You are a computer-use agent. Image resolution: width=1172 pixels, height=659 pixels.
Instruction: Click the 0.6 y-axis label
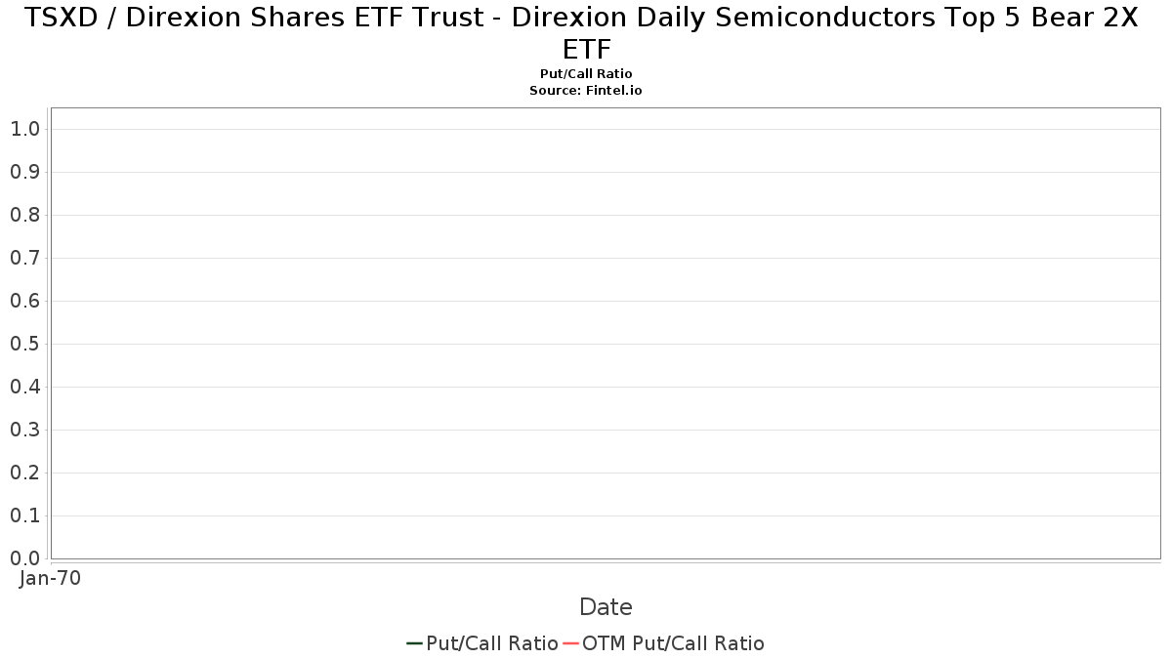click(24, 301)
